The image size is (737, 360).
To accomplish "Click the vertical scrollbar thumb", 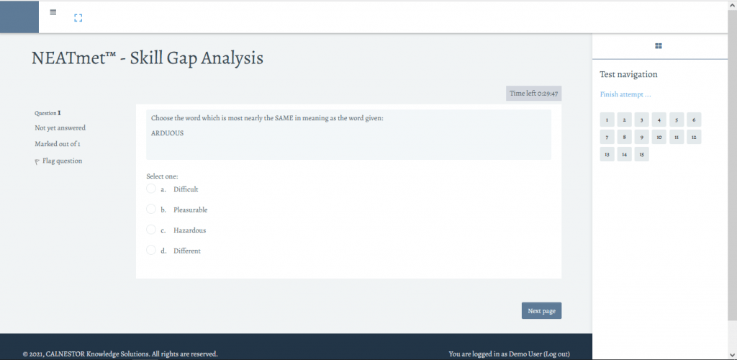I will click(732, 164).
